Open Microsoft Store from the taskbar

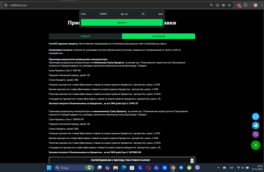click(132, 168)
